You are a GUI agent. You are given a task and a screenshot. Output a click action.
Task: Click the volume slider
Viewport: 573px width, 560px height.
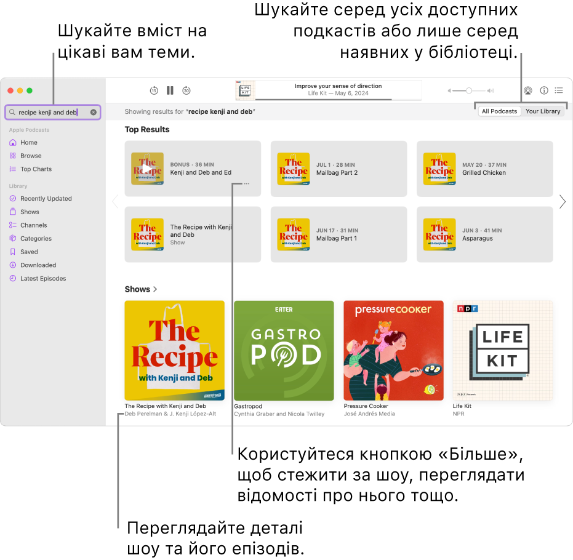(469, 90)
